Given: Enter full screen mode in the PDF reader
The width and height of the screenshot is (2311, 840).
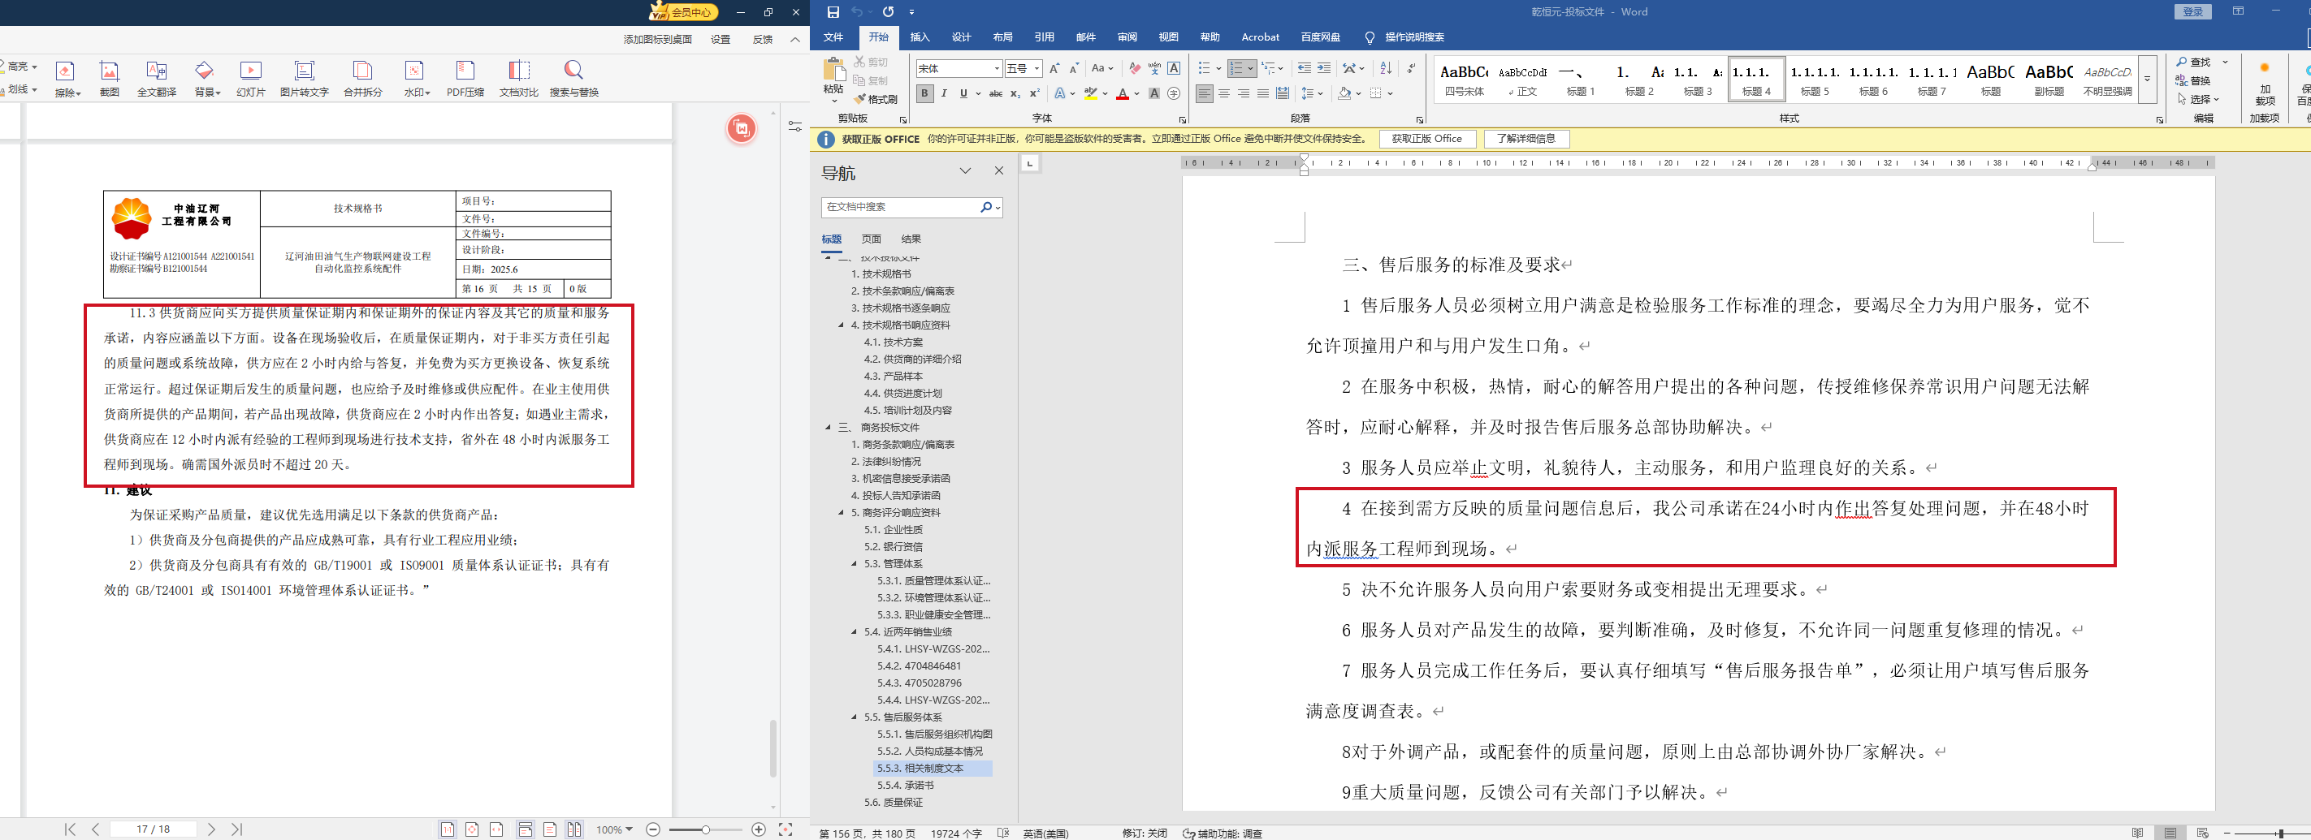Looking at the screenshot, I should pos(785,829).
